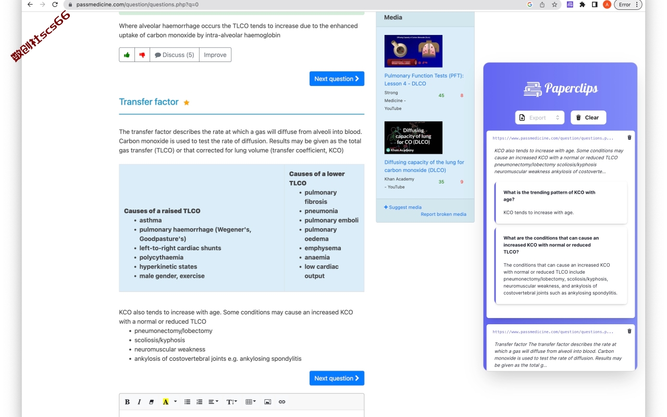Open Paperclips Export dropdown
The height and width of the screenshot is (417, 667).
click(x=540, y=118)
